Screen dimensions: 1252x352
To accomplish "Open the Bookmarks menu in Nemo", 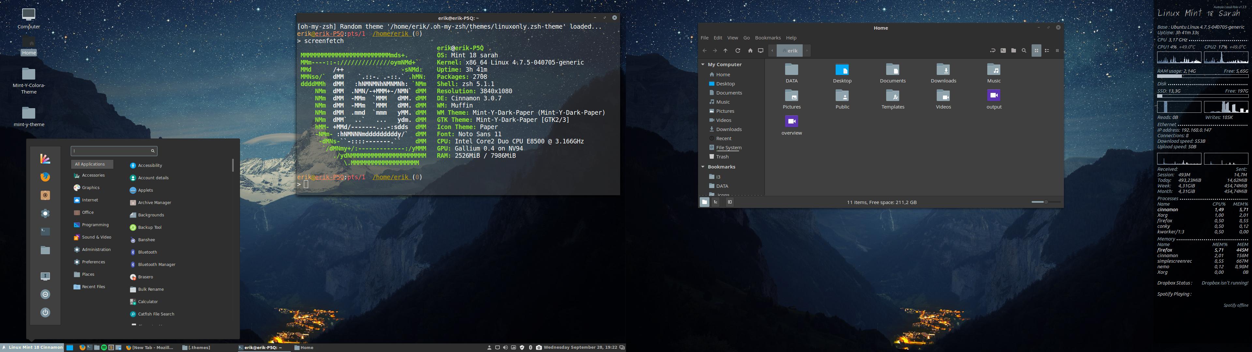I will click(768, 38).
